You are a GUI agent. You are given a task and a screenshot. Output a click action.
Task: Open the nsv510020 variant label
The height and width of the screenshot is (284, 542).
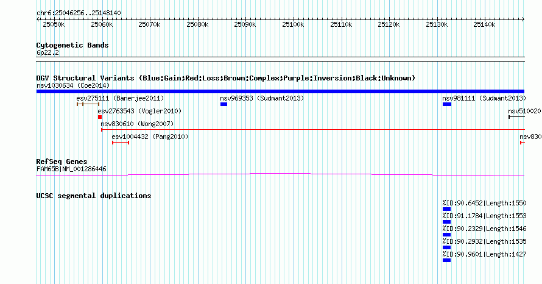525,111
